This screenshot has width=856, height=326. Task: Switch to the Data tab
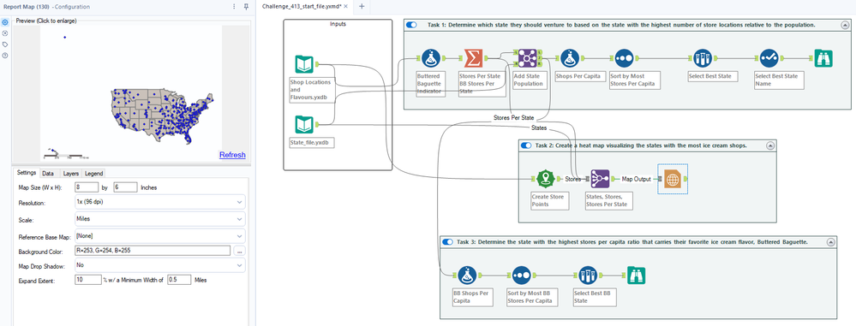[48, 174]
